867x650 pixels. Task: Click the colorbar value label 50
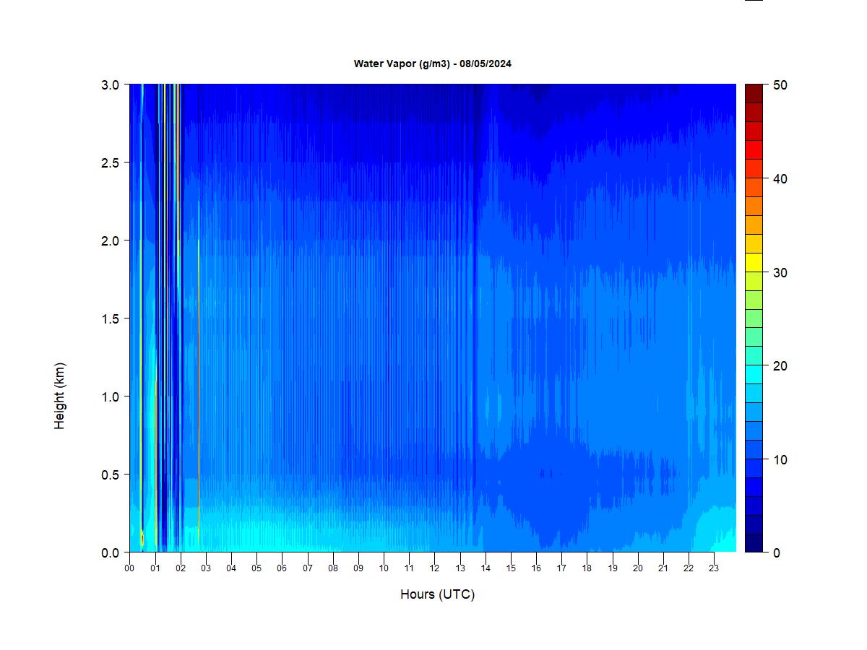[x=780, y=85]
